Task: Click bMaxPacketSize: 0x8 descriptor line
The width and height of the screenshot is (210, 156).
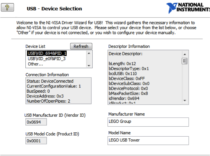Action: 128,93
